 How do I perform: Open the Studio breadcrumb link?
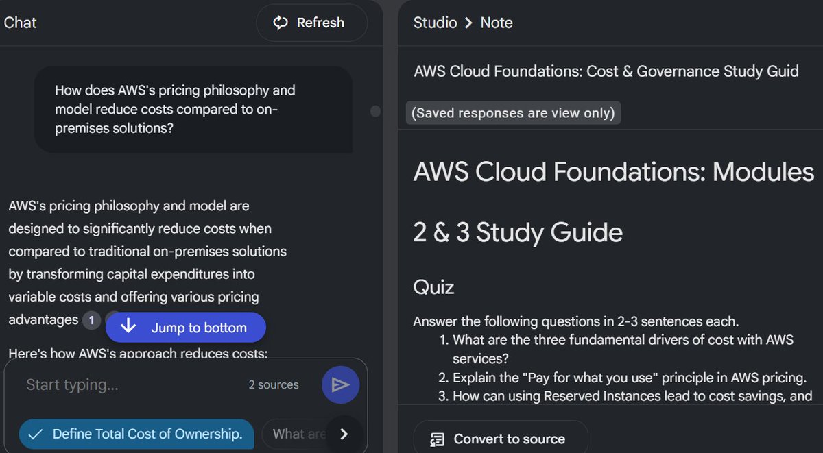tap(435, 23)
